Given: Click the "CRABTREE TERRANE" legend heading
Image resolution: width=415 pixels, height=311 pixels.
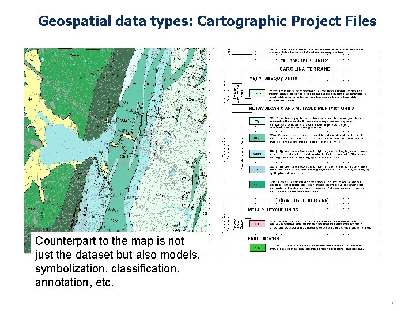Looking at the screenshot, I should pos(305,200).
